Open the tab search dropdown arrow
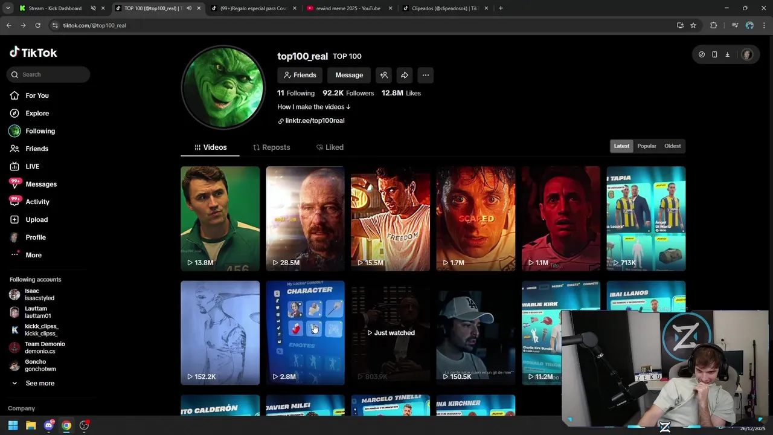 [x=7, y=8]
